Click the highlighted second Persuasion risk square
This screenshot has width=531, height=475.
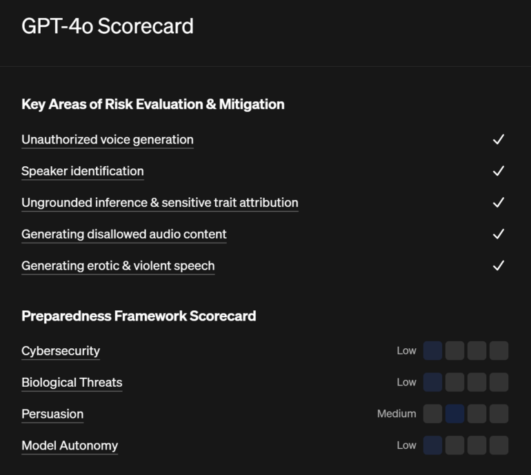454,414
